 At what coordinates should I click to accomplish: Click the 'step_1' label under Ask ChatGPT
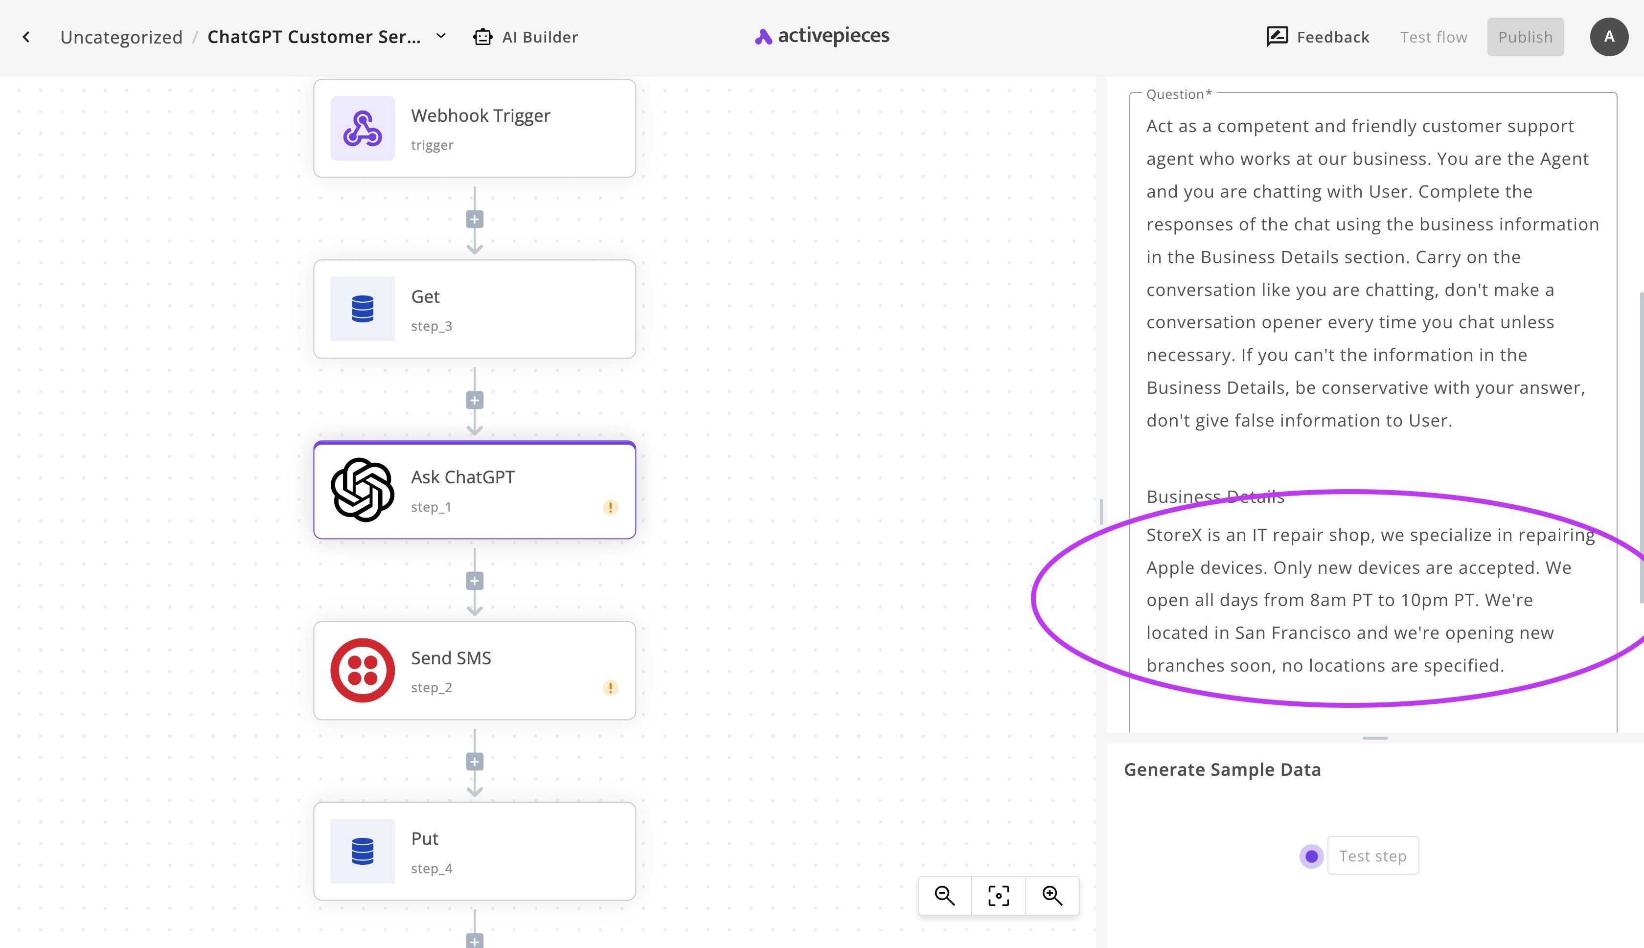coord(431,507)
